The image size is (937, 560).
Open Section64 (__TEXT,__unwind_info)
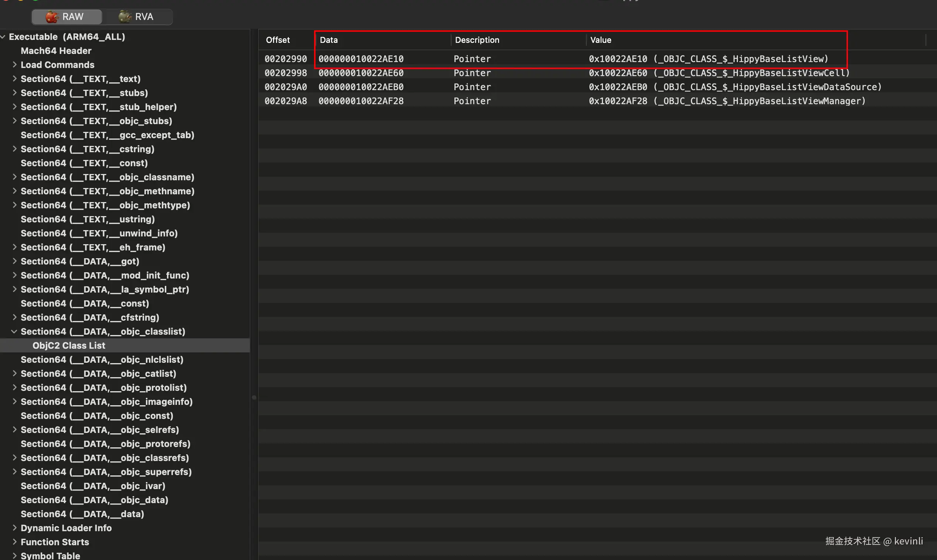(x=99, y=233)
